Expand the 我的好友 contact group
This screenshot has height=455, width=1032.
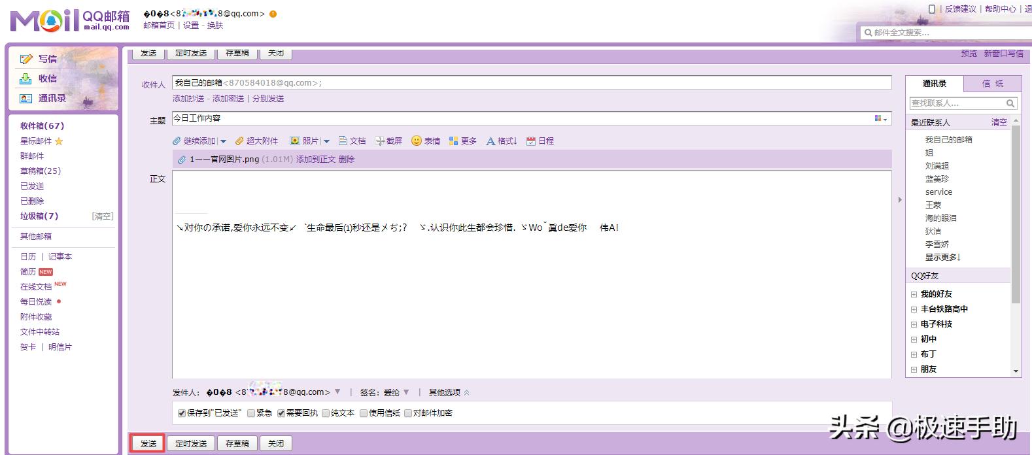tap(914, 294)
